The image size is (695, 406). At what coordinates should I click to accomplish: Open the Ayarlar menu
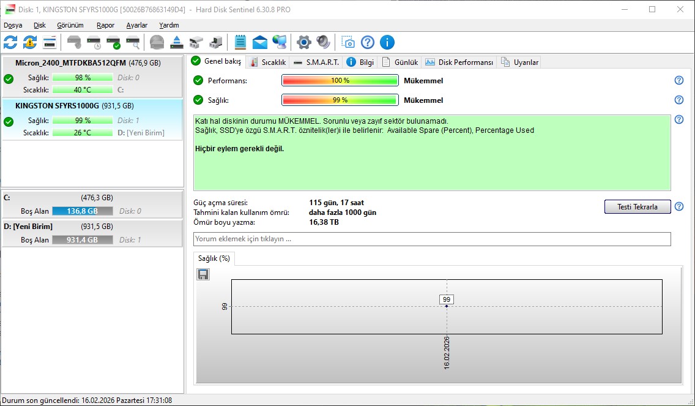click(136, 25)
